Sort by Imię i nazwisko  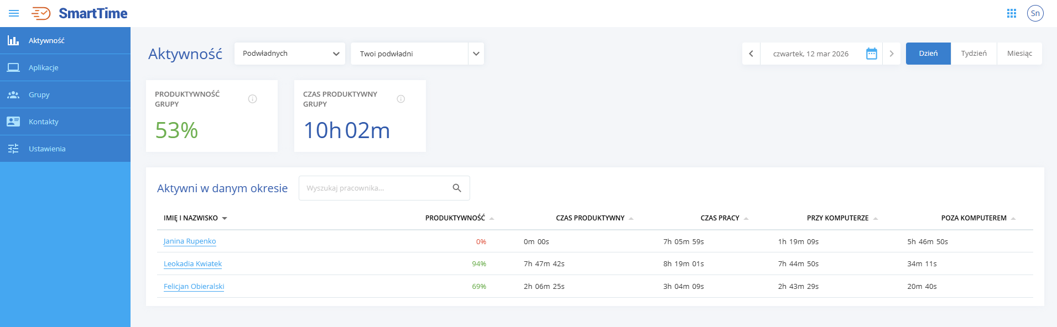point(195,218)
